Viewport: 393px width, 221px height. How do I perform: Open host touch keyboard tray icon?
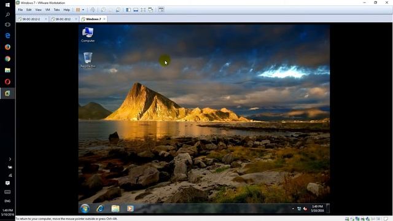point(7,192)
